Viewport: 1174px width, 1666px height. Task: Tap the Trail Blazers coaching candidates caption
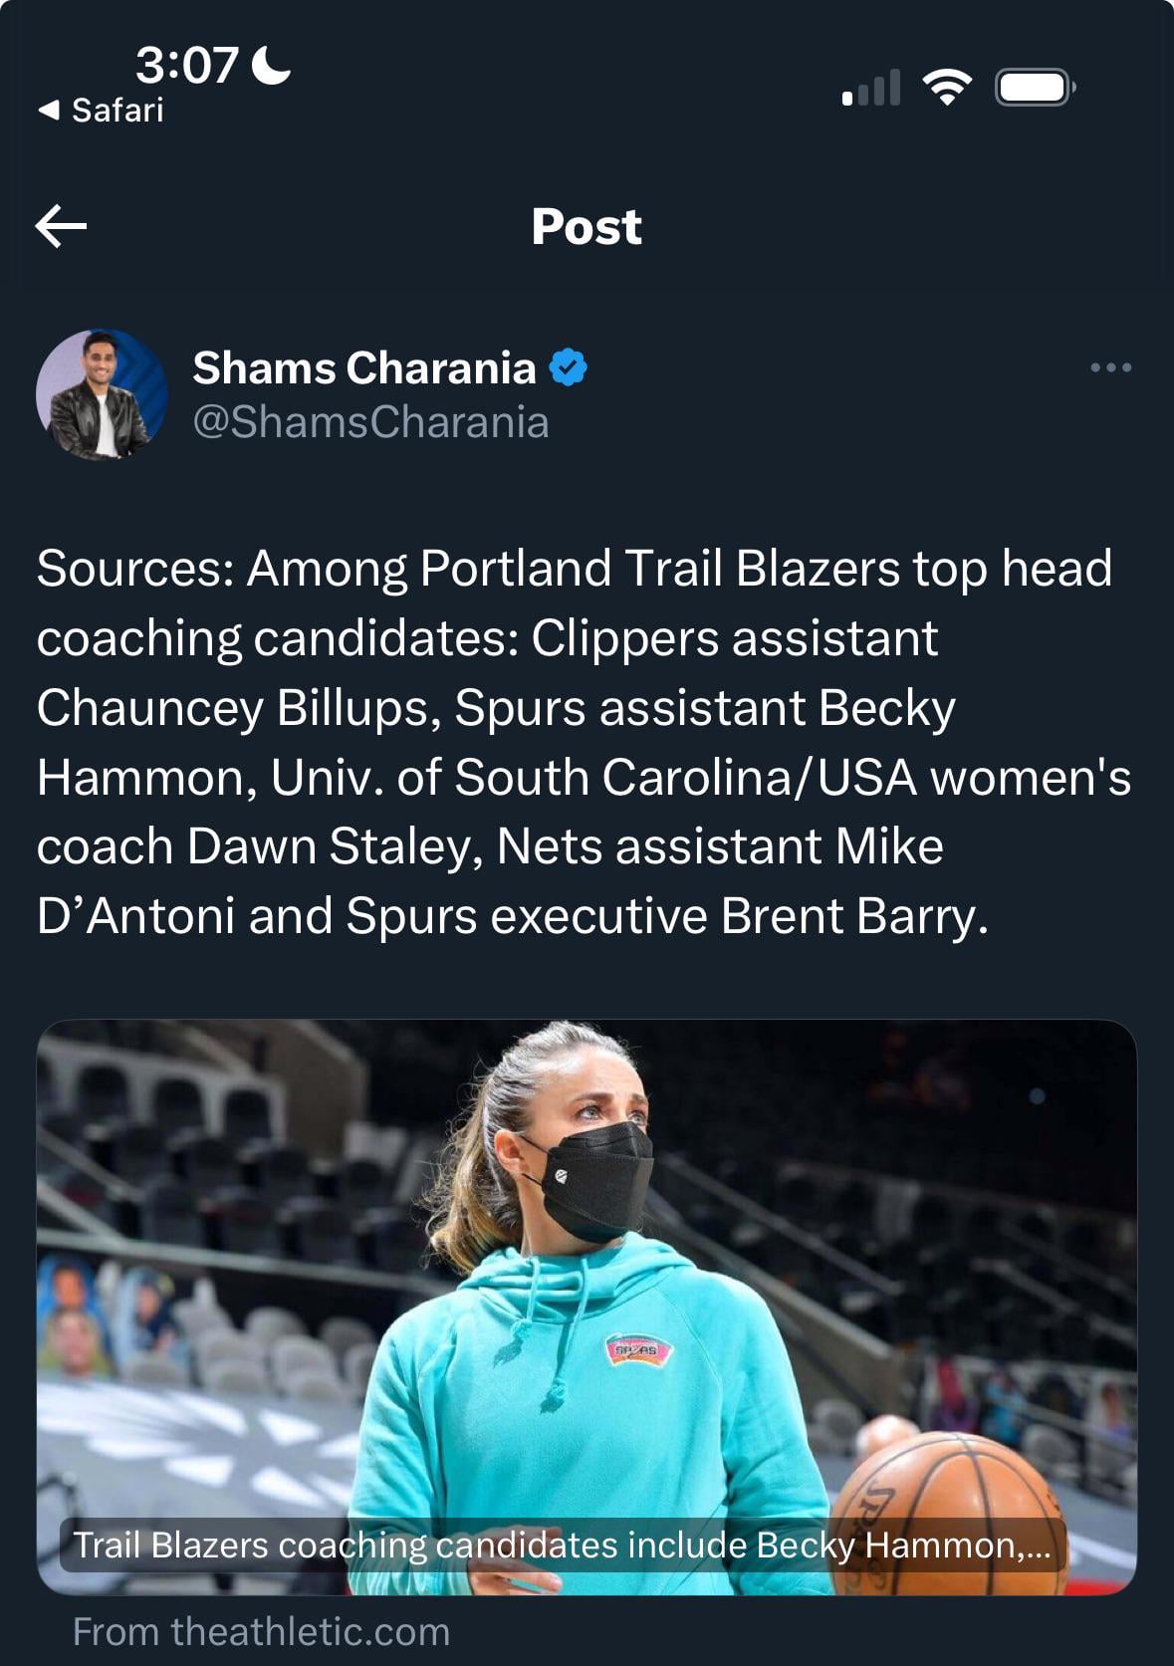point(562,1545)
